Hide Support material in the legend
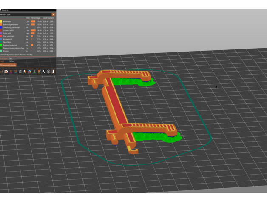 pyautogui.click(x=12, y=45)
